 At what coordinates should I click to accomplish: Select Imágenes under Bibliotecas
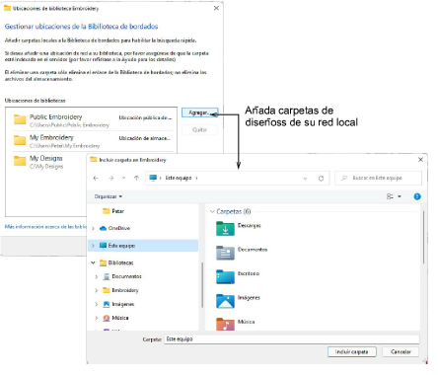[x=123, y=304]
